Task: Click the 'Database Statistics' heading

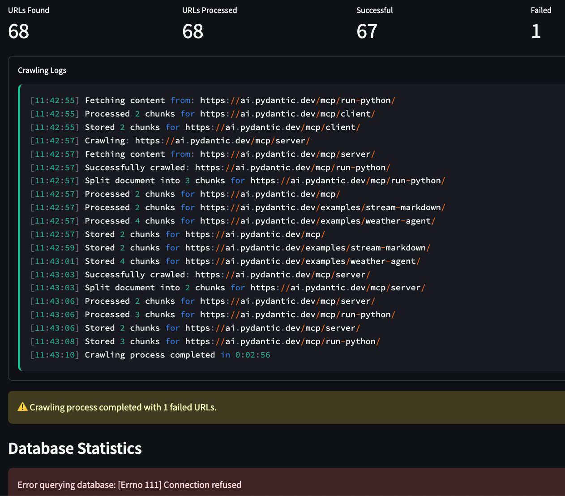Action: click(x=75, y=449)
